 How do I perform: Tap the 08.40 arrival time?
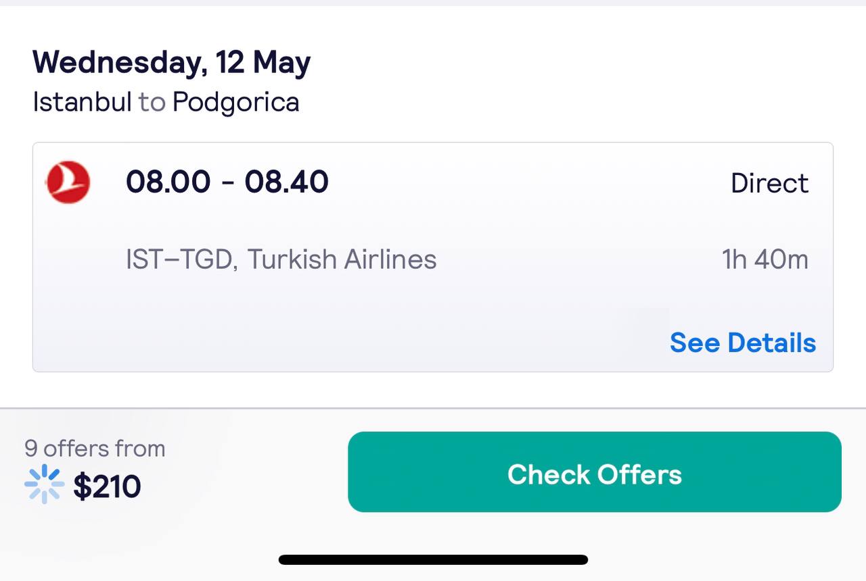pos(287,182)
